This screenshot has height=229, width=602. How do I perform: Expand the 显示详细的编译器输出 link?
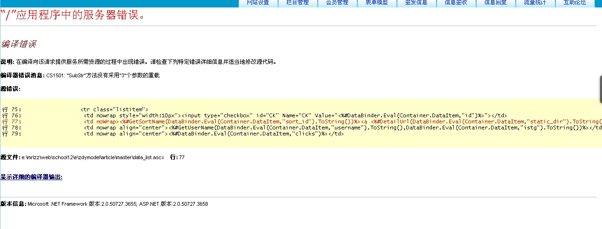tap(31, 177)
